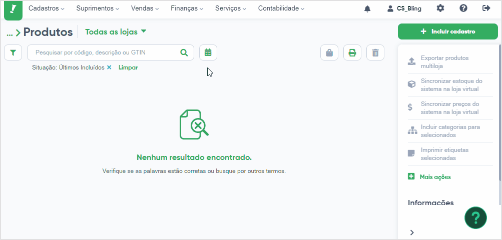Click the green magnifier search icon
This screenshot has height=240, width=502.
tap(184, 52)
